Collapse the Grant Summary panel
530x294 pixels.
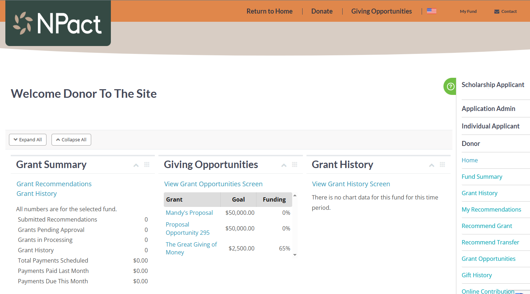(136, 165)
